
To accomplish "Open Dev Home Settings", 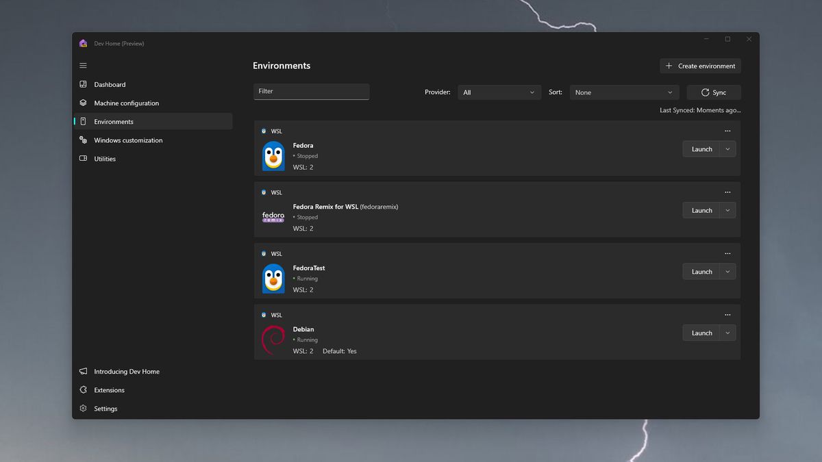I will click(x=107, y=408).
